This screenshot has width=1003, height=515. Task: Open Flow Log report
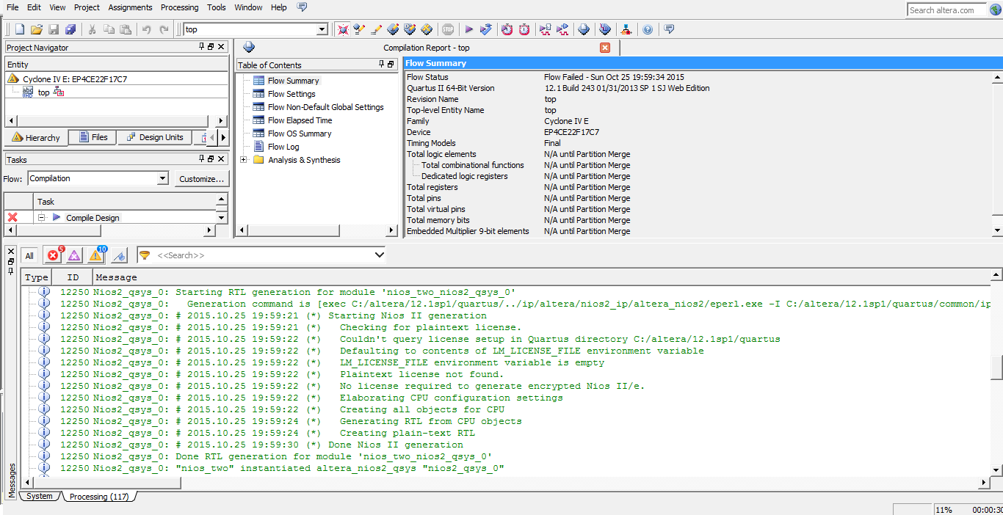pyautogui.click(x=283, y=147)
